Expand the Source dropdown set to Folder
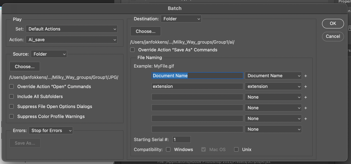 tap(48, 54)
